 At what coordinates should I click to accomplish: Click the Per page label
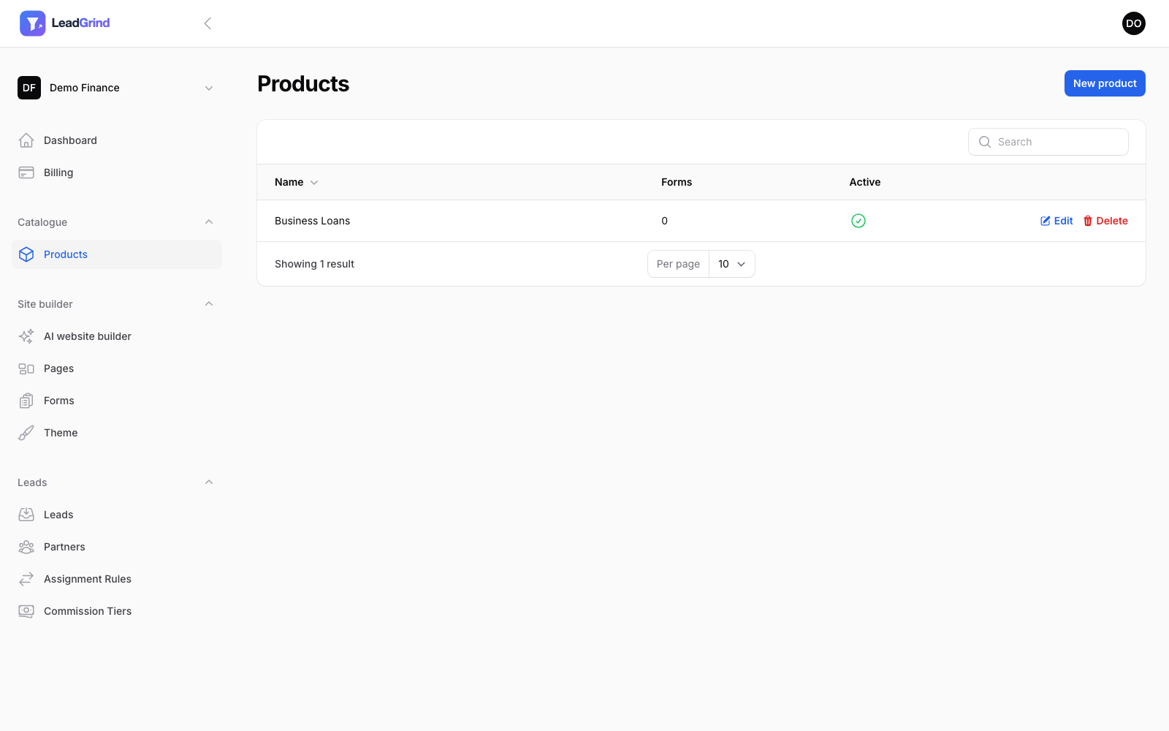(x=678, y=264)
